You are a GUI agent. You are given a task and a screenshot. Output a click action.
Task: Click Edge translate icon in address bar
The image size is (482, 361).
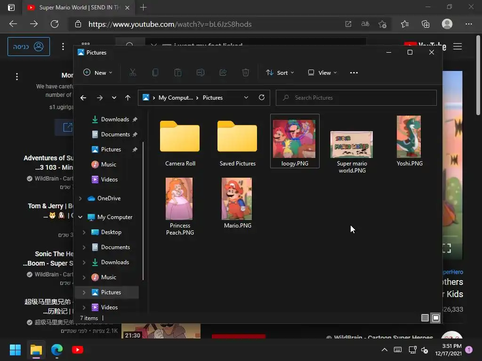(365, 24)
